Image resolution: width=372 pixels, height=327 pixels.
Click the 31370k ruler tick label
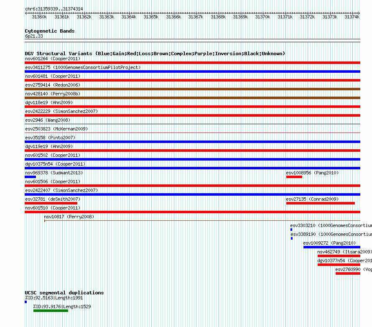(x=262, y=17)
